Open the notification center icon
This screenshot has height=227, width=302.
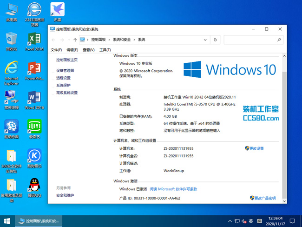292,221
